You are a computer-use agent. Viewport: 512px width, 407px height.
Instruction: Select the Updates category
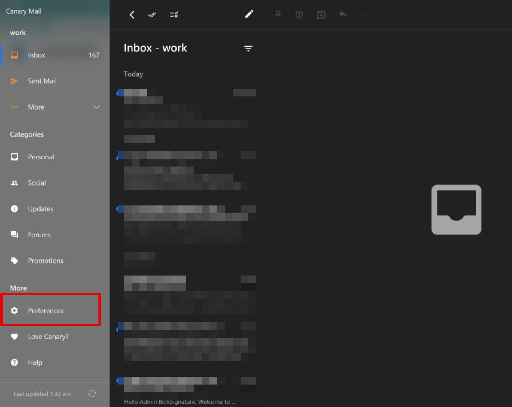click(55, 209)
